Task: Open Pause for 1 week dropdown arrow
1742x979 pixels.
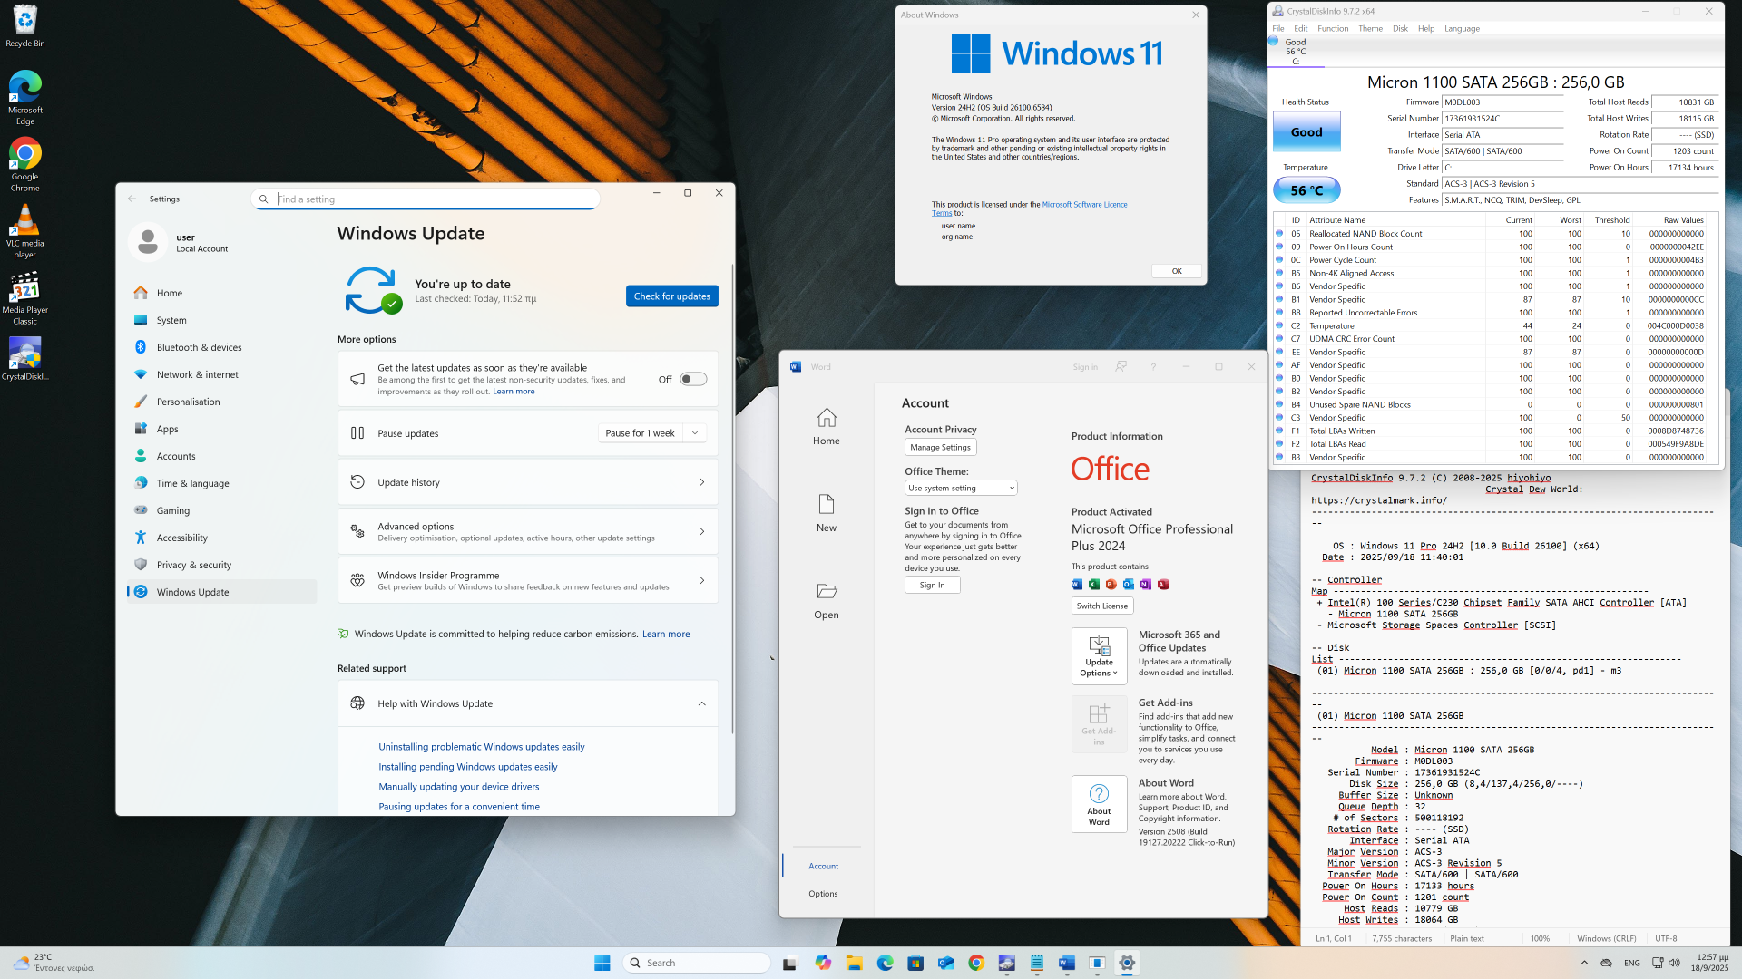Action: click(x=695, y=433)
